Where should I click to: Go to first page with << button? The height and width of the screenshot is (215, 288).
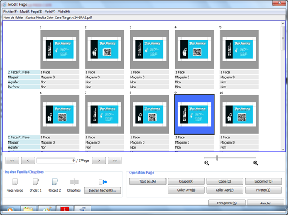(x=12, y=161)
